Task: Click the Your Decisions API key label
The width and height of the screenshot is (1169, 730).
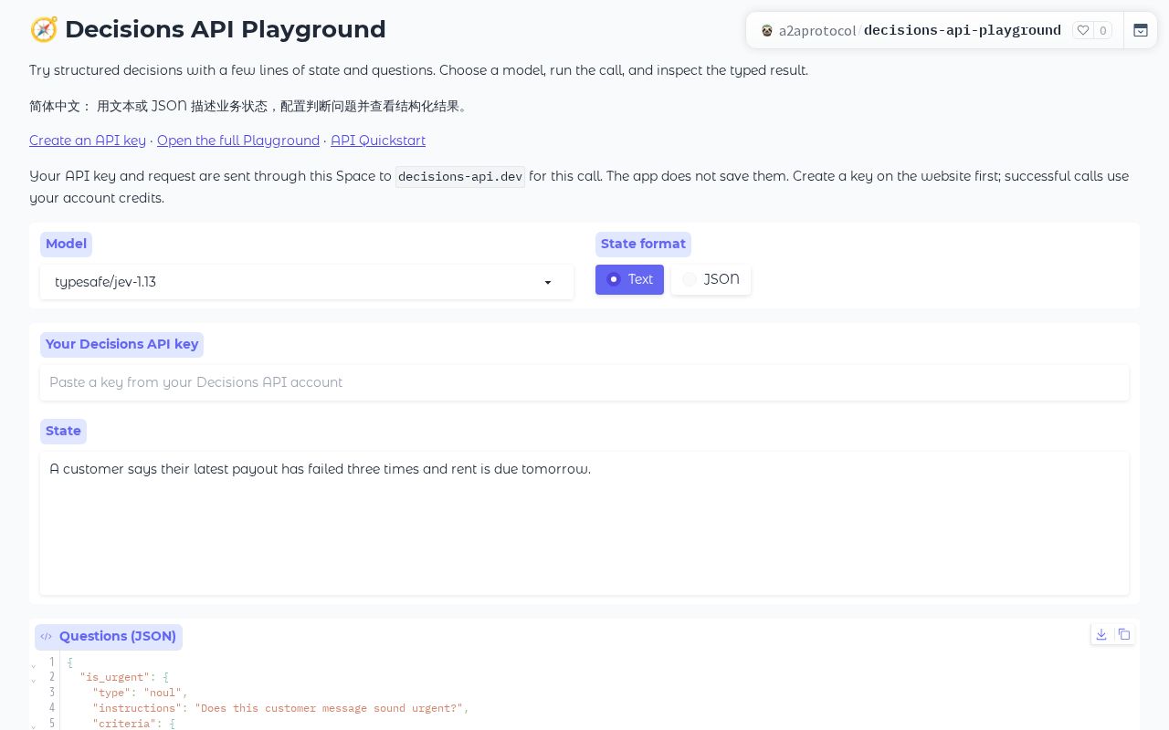Action: (x=121, y=344)
